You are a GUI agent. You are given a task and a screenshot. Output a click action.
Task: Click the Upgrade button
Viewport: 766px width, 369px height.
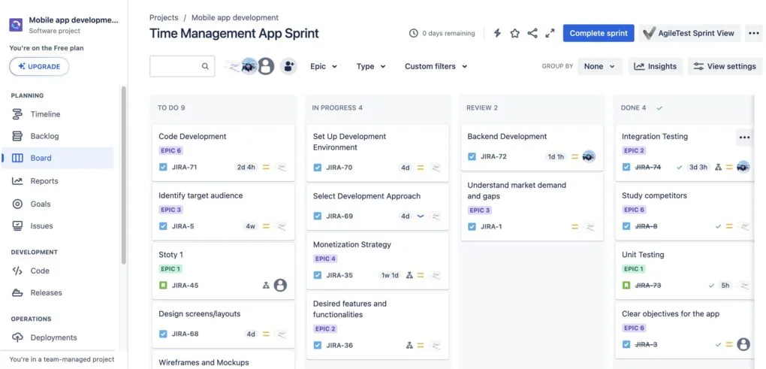(39, 66)
